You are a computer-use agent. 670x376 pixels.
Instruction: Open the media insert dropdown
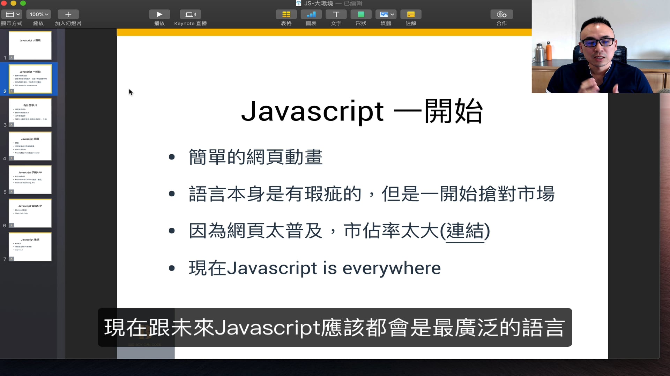[x=386, y=14]
